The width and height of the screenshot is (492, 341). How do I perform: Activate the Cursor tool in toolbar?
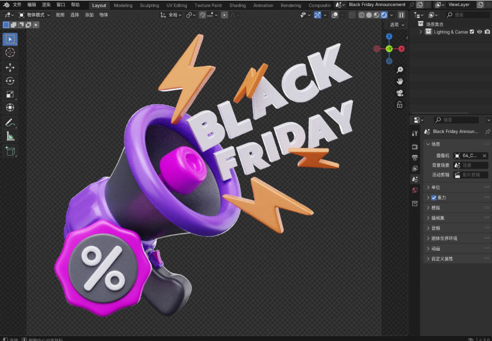[10, 52]
